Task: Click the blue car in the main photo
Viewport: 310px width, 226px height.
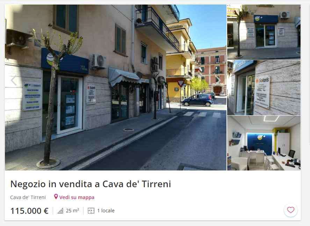Action: 197,100
